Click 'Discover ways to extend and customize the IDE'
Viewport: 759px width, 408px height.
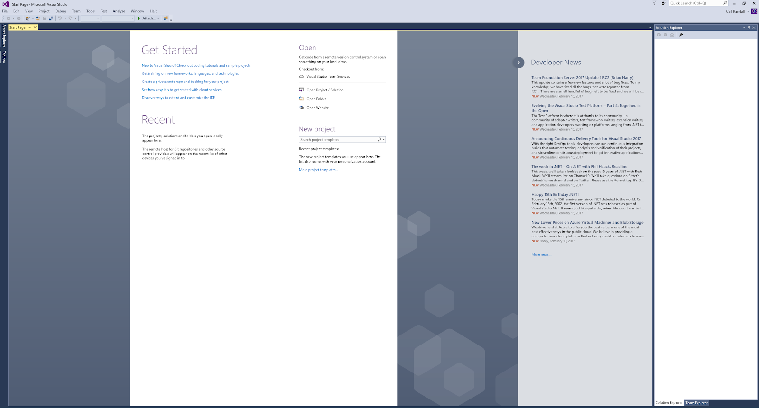tap(178, 98)
